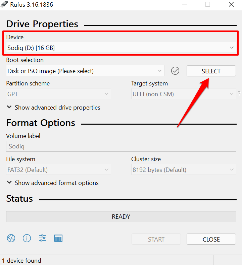The height and width of the screenshot is (265, 242).
Task: Click the Volume label text field
Action: (x=121, y=146)
